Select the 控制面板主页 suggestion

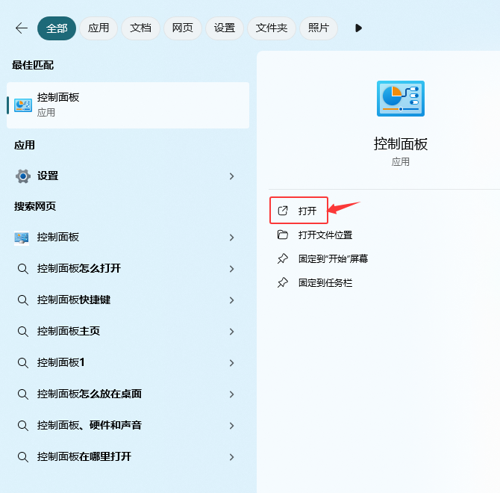point(128,331)
